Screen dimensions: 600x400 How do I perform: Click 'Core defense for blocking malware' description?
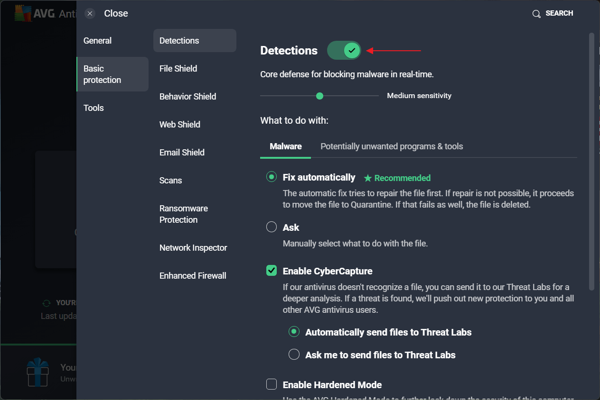pos(347,74)
